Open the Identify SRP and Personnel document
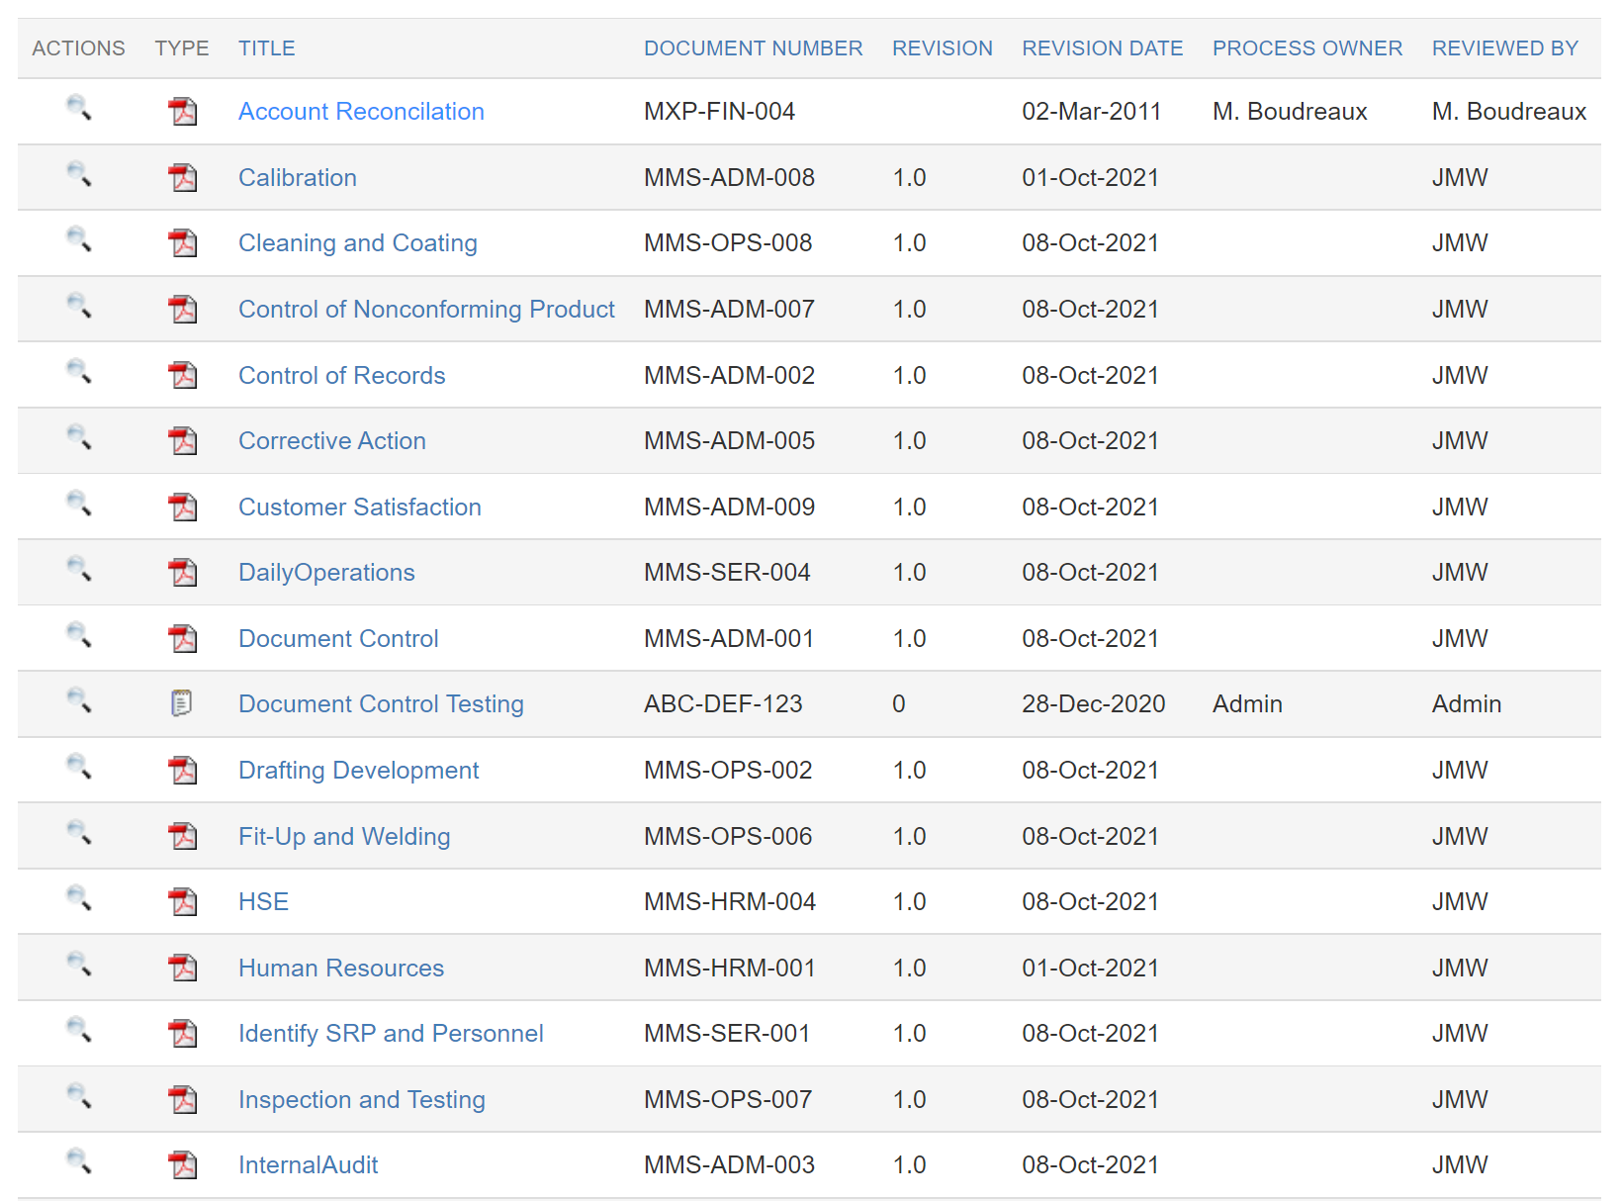The width and height of the screenshot is (1622, 1201). point(390,1033)
